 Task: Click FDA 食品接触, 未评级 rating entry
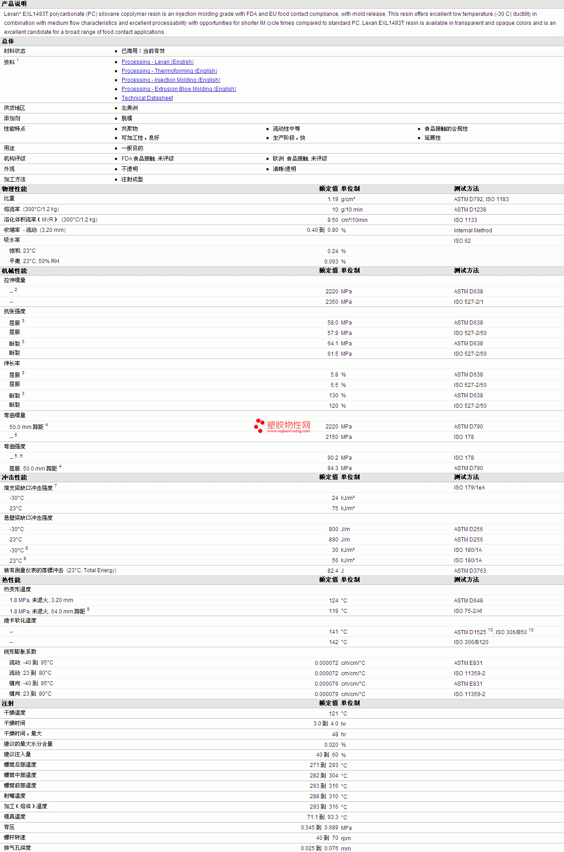tap(147, 159)
